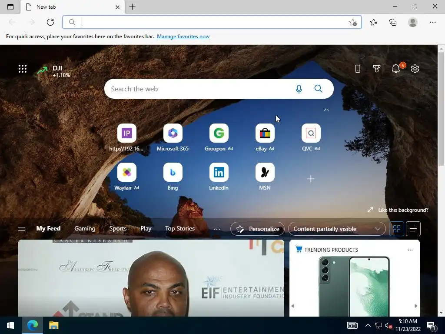Open the Bing quick link tile
445x334 pixels.
click(x=173, y=177)
